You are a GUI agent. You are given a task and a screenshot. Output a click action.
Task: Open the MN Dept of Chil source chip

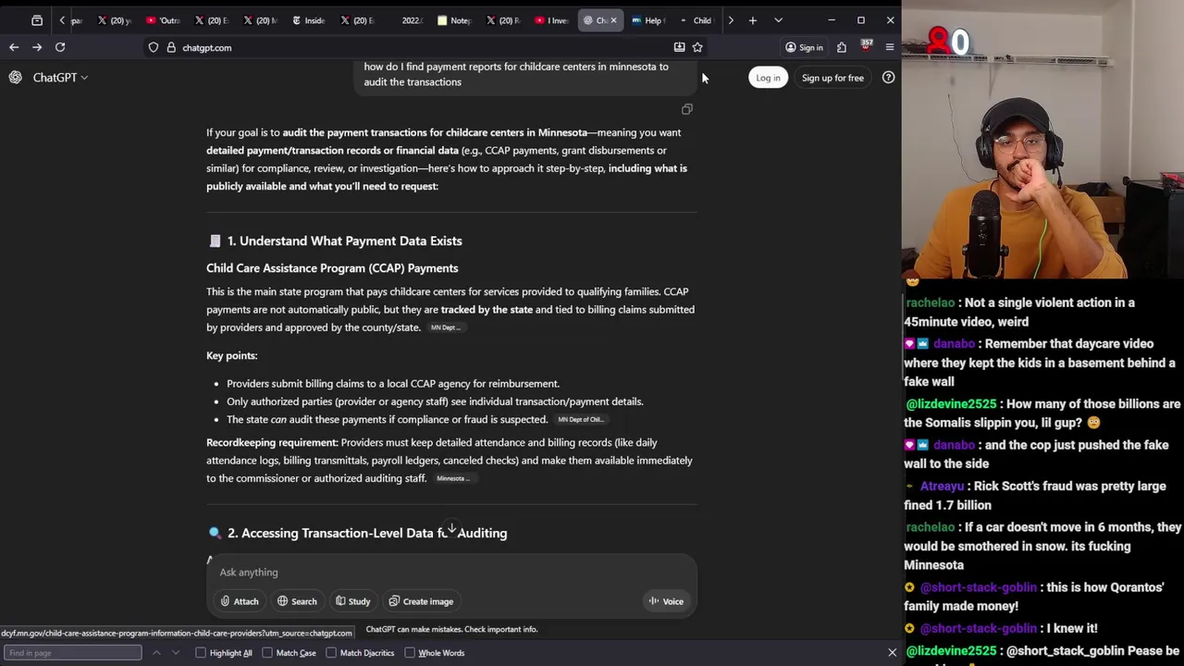point(580,419)
